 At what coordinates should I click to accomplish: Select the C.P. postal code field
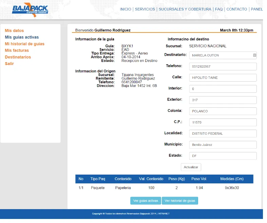[223, 122]
